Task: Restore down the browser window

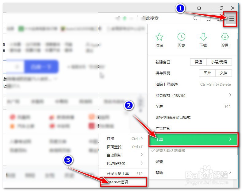Action: (x=221, y=8)
